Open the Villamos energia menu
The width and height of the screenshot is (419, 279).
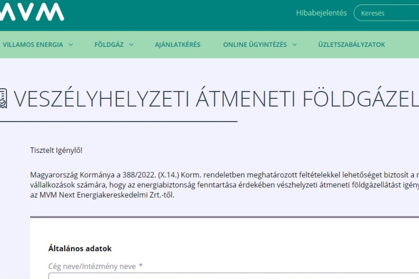point(33,45)
